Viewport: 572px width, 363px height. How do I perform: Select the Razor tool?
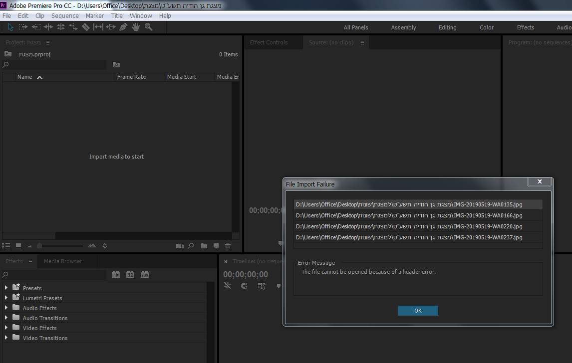[86, 27]
